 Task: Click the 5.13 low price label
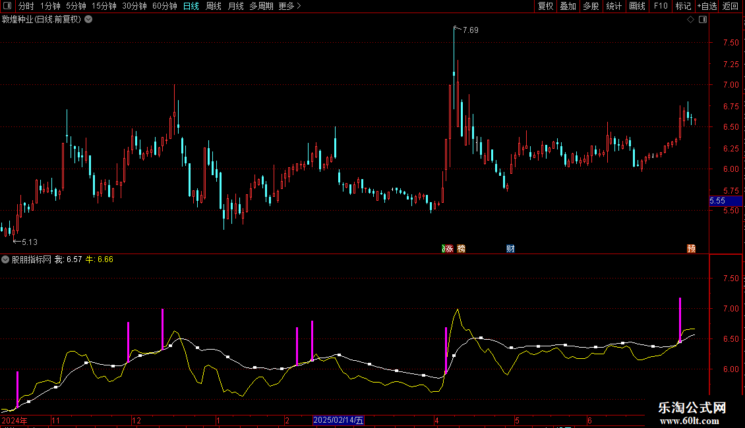click(x=30, y=242)
